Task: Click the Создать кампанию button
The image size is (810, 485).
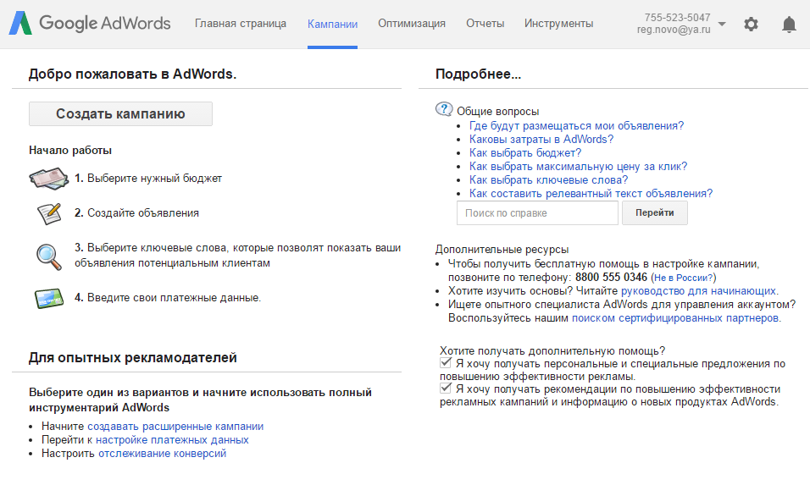Action: click(120, 113)
